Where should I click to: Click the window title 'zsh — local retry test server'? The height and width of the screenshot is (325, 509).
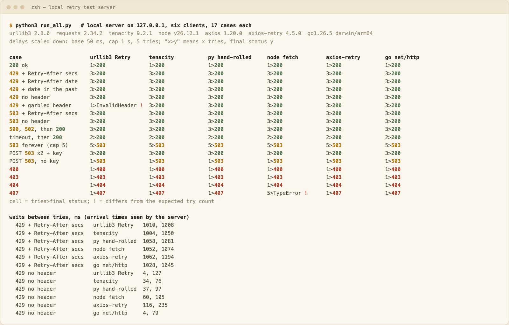coord(73,7)
